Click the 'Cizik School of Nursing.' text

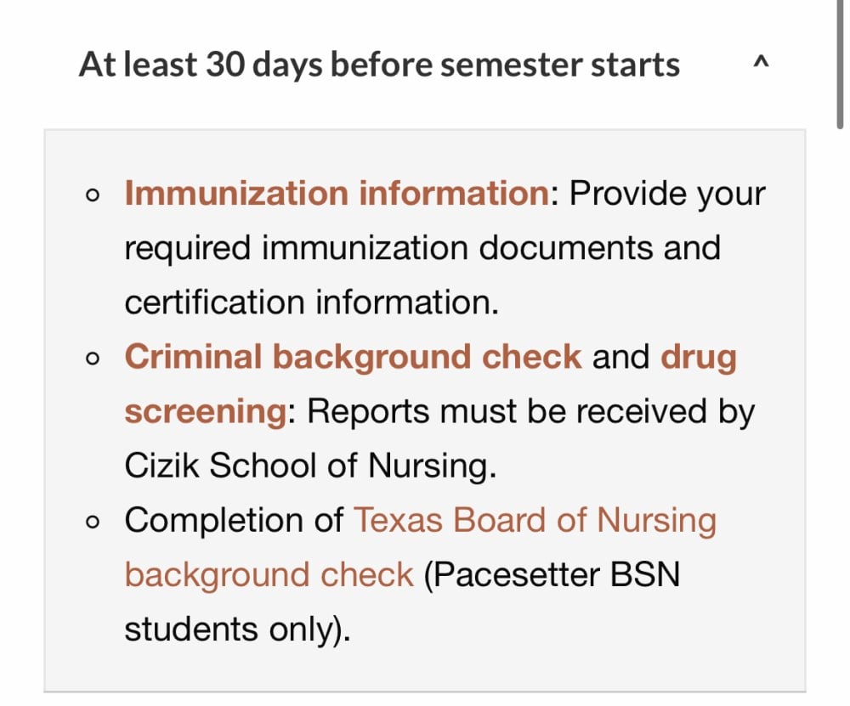310,466
